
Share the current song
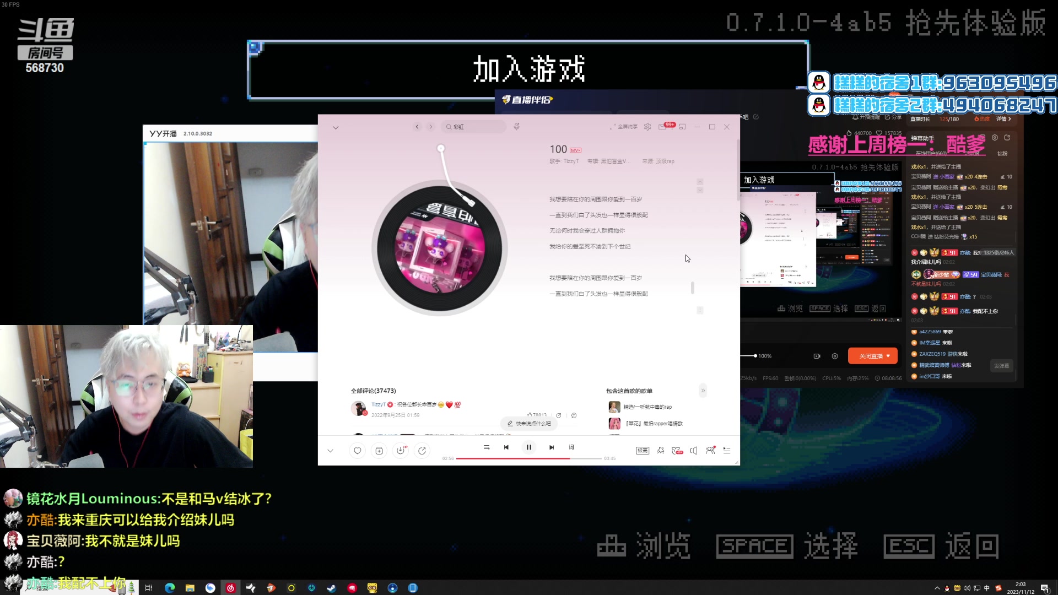tap(422, 451)
